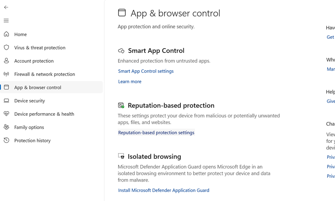Select Firewall & network protection
335x201 pixels.
pos(51,74)
